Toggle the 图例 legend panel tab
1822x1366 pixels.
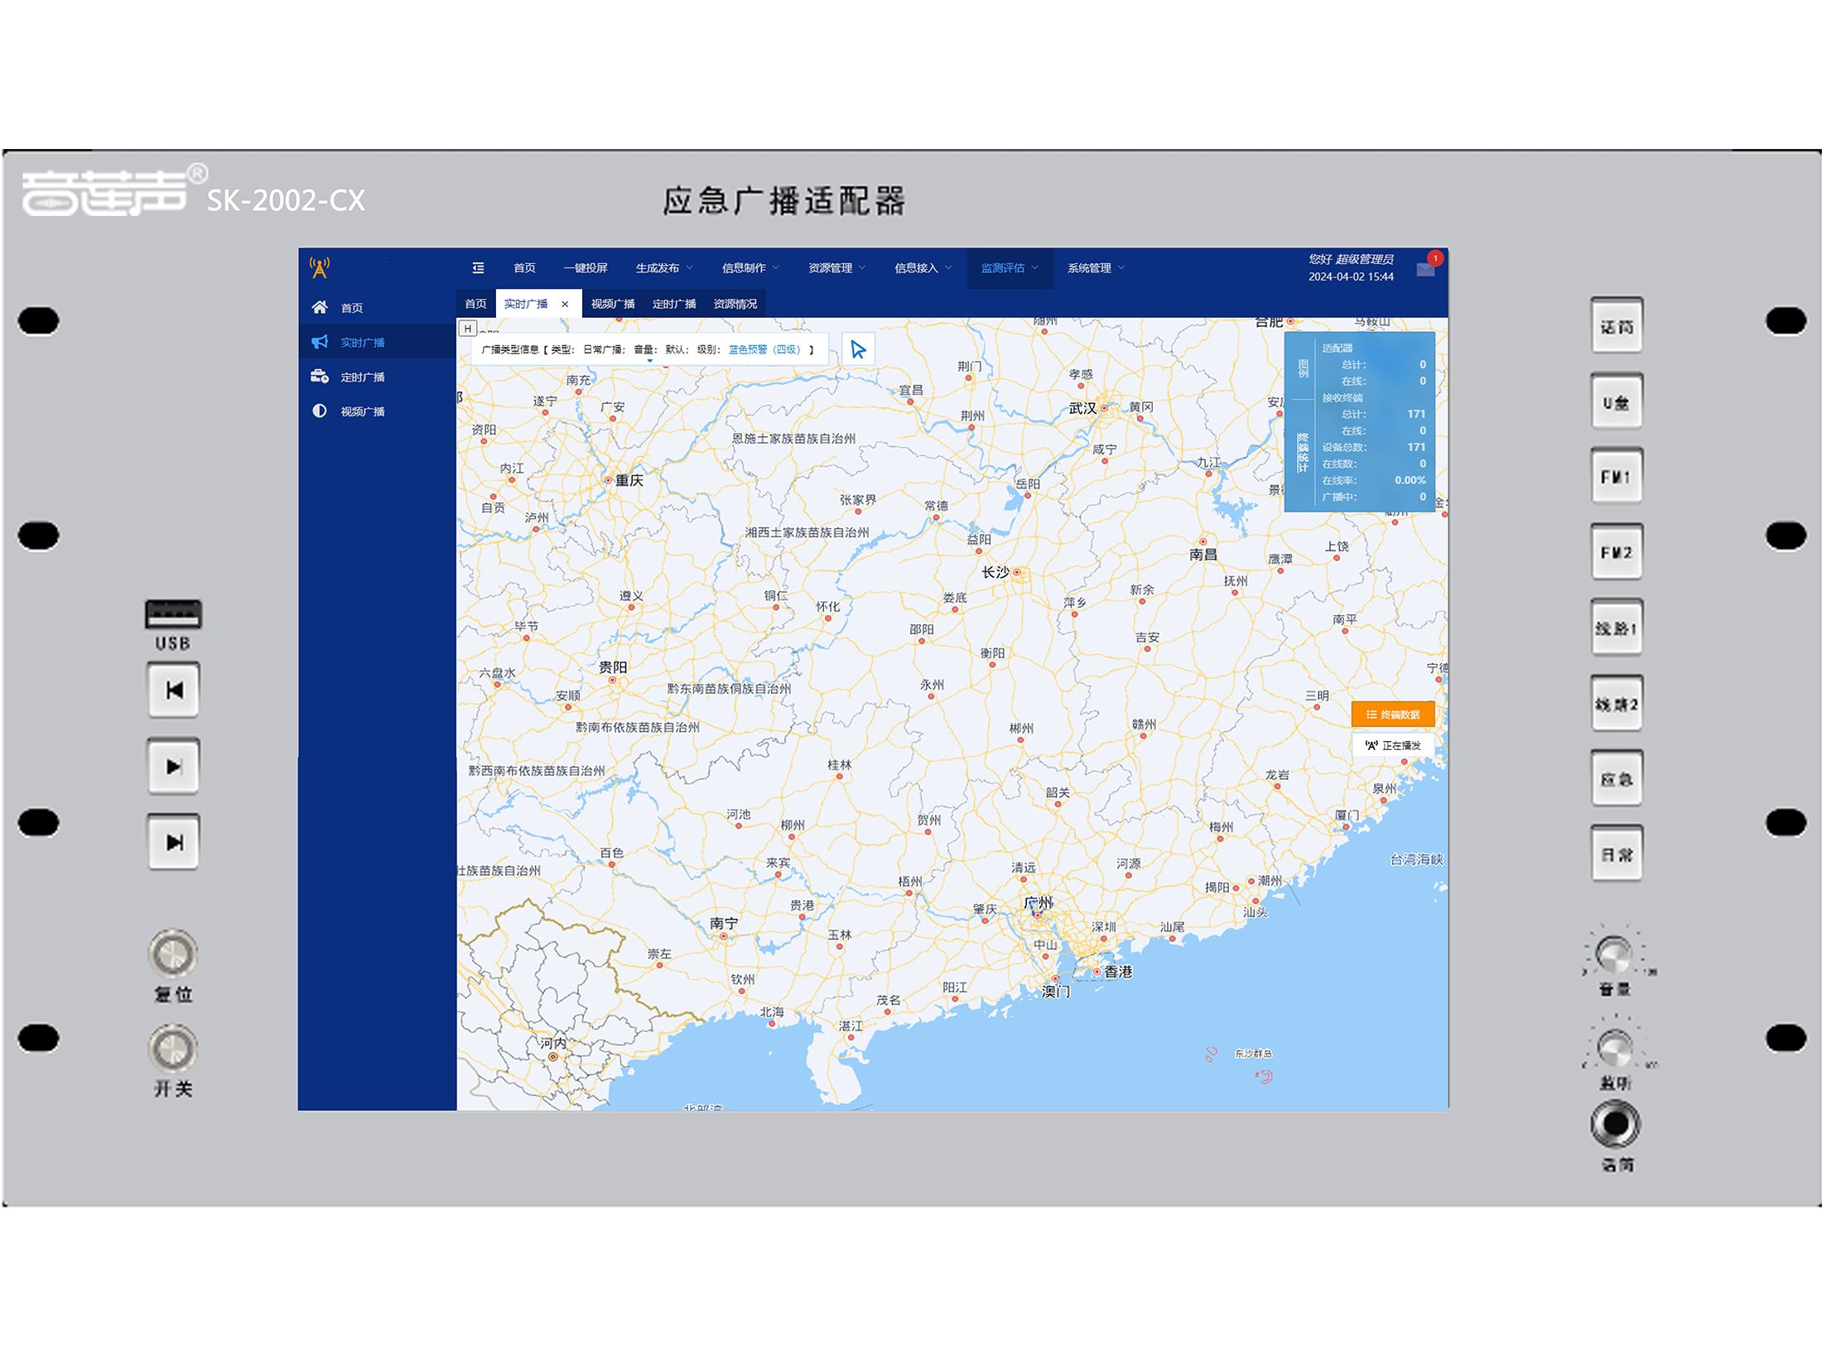(x=1303, y=368)
